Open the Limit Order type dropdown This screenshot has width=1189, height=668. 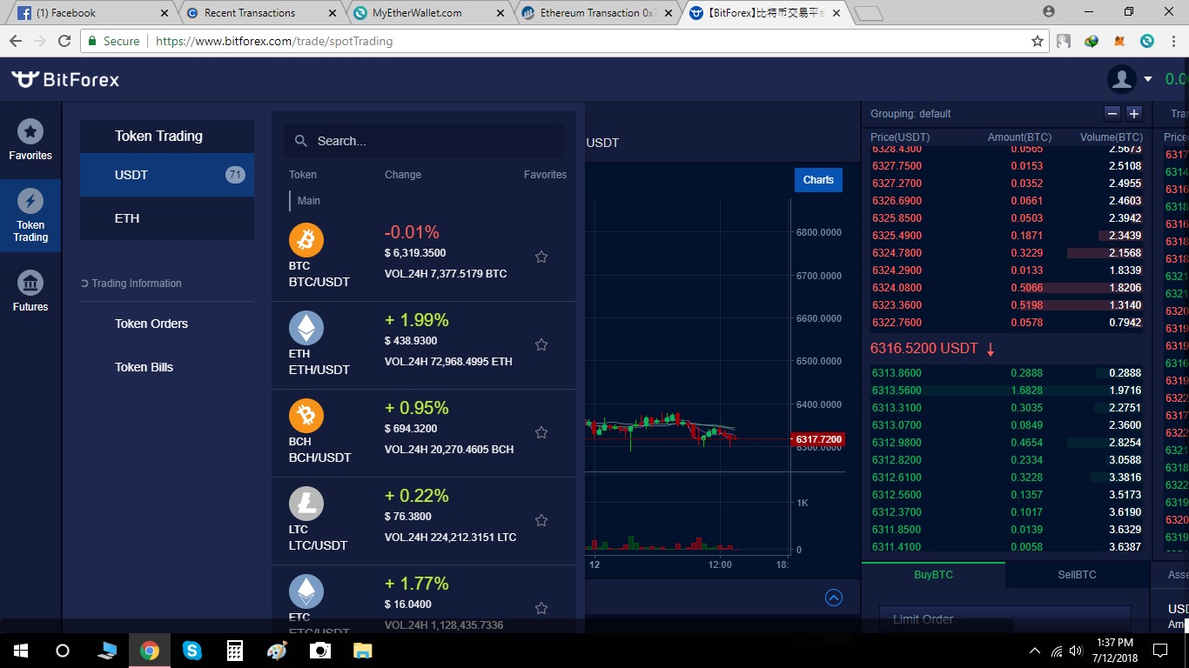[x=1004, y=619]
